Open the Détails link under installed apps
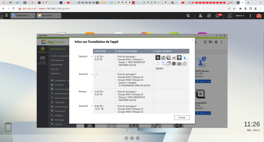264x142 pixels. (159, 68)
